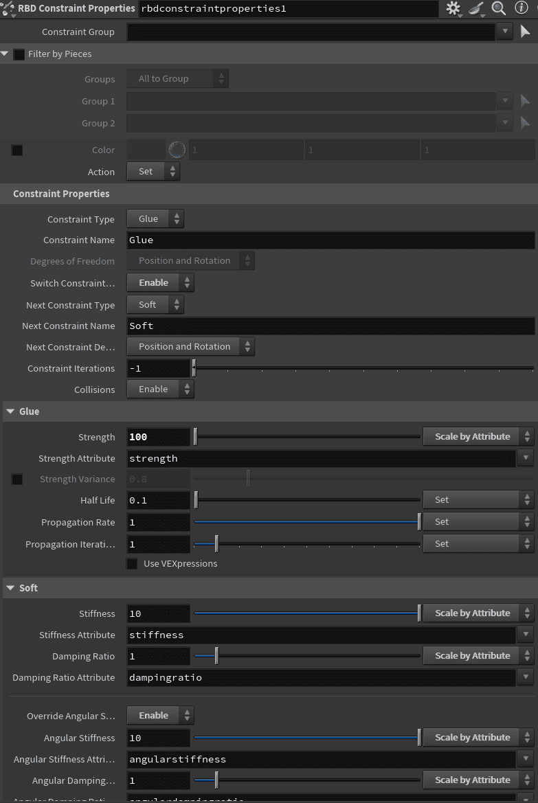Viewport: 538px width, 803px height.
Task: Click the Group 2 selection arrow icon
Action: [525, 122]
